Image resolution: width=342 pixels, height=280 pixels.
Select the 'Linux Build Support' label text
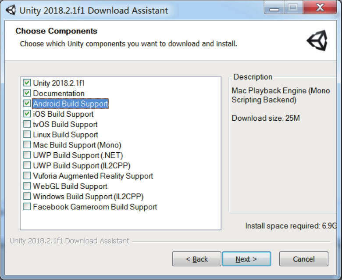point(65,135)
